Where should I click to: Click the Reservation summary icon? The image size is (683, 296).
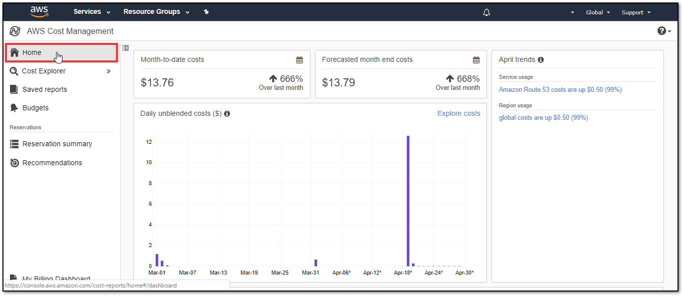tap(14, 144)
